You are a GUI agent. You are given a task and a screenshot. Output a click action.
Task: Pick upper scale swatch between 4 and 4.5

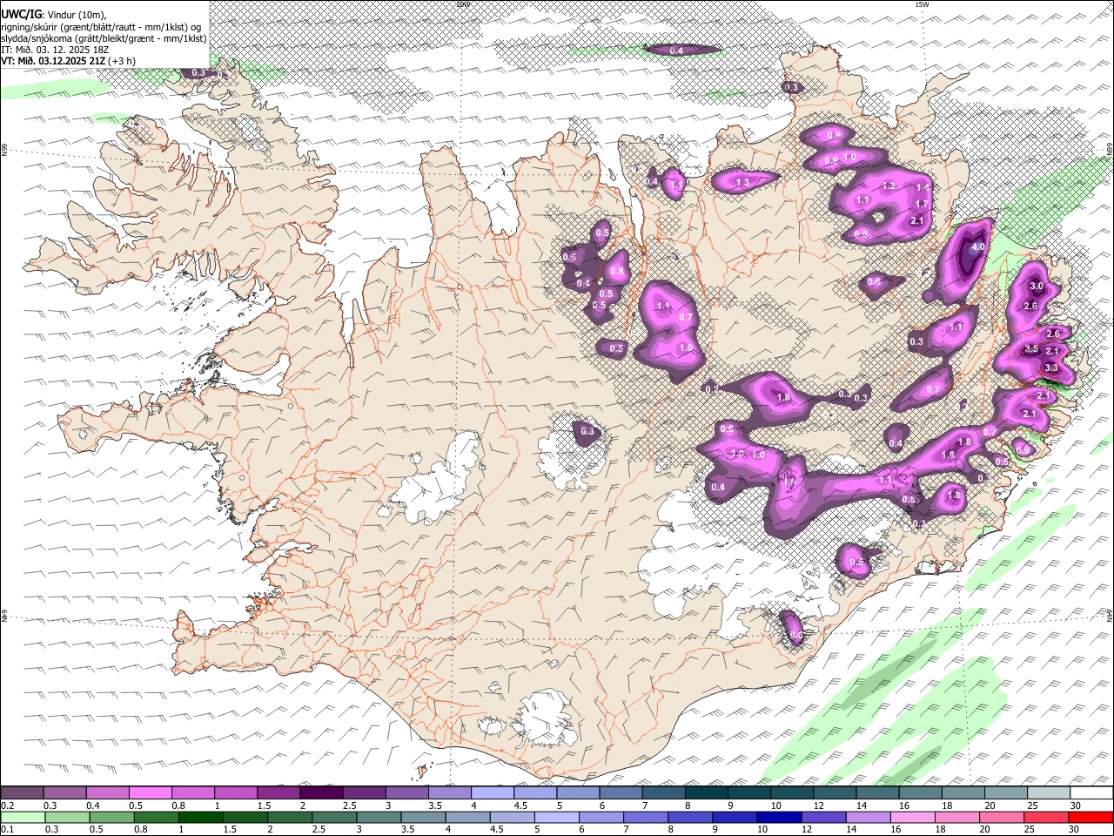click(492, 793)
